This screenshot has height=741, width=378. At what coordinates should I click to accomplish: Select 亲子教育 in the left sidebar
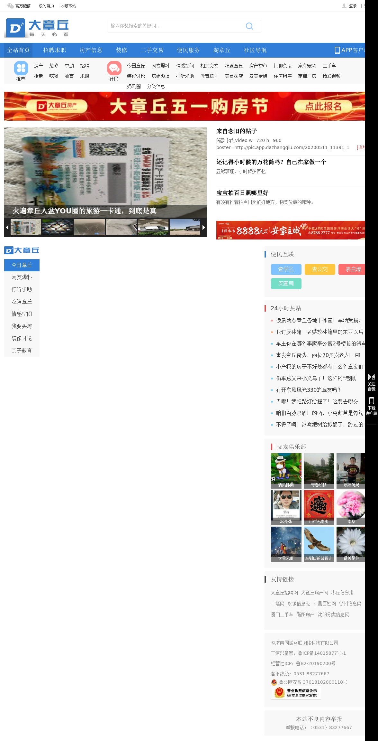pos(22,351)
